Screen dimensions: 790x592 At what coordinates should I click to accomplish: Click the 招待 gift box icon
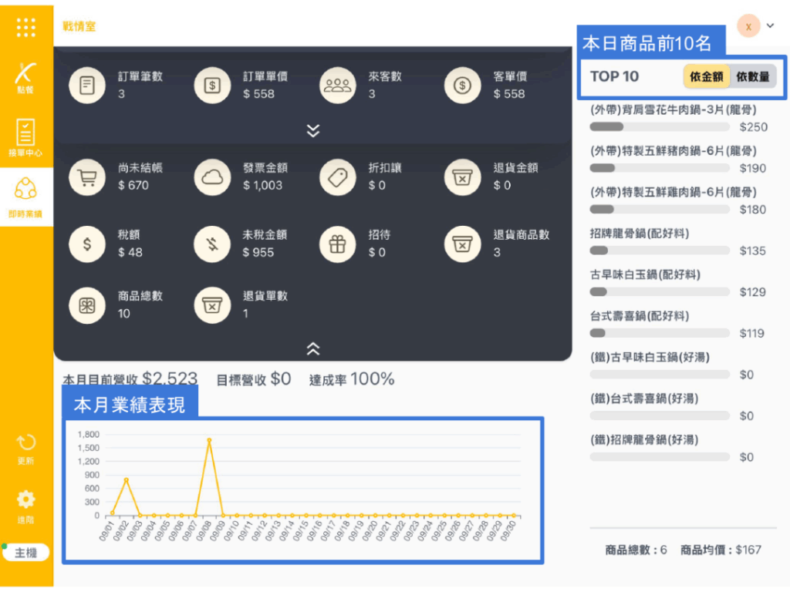[x=338, y=244]
